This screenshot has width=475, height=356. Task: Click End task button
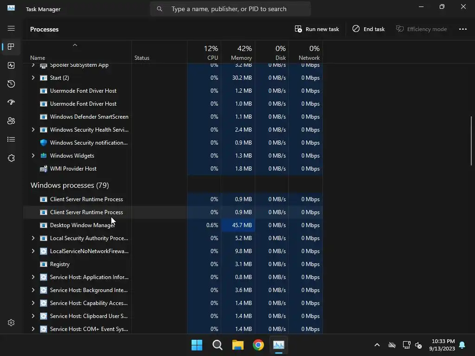click(368, 29)
